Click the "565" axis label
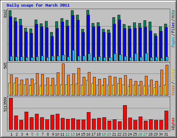Viewport: 177px width, 138px height. 5,66
